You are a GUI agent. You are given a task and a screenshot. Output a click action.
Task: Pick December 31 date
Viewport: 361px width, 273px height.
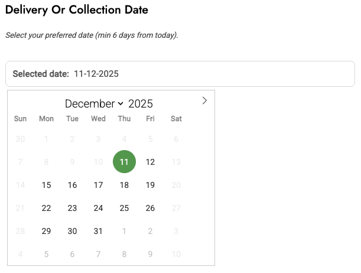click(x=98, y=231)
